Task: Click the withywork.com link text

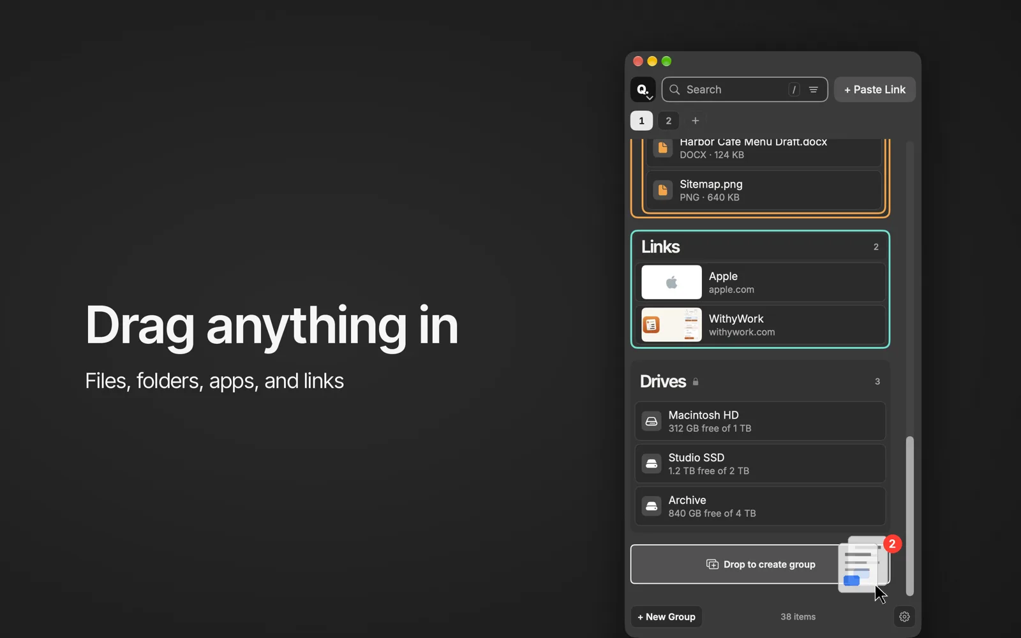Action: (x=742, y=332)
